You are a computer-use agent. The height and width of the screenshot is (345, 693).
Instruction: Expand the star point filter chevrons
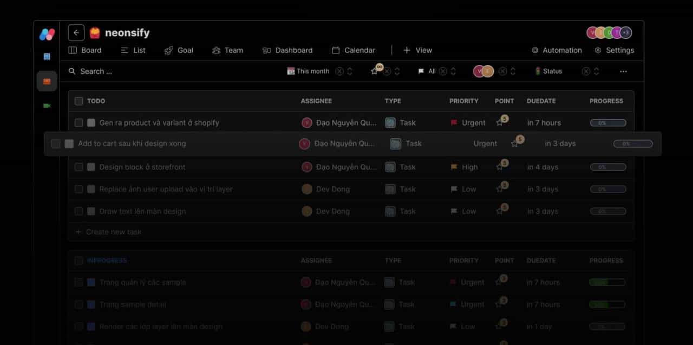(x=397, y=71)
